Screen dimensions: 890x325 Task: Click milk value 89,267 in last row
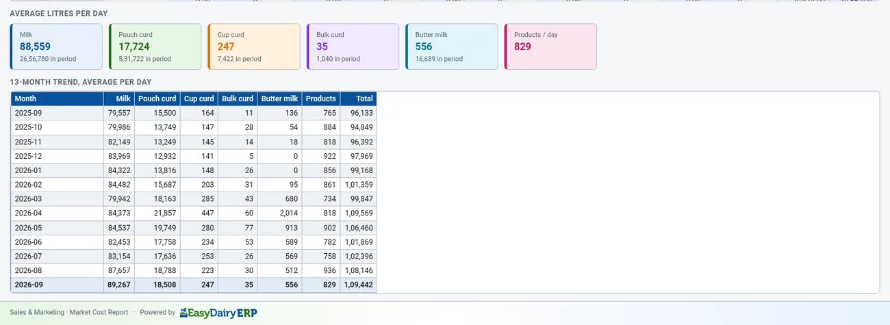coord(119,285)
